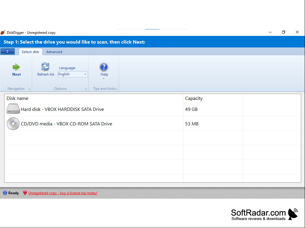Click the green Next arrow icon
The height and width of the screenshot is (228, 305).
[16, 67]
